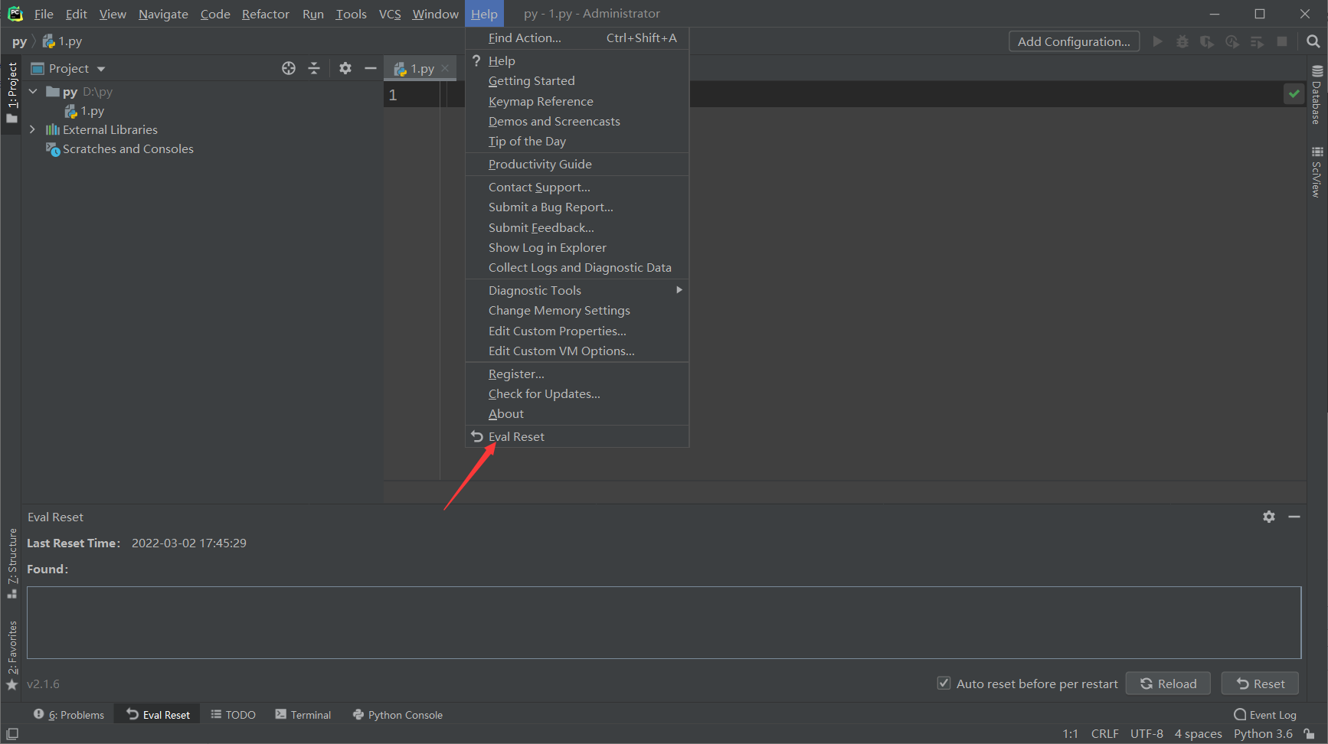The width and height of the screenshot is (1328, 744).
Task: Open 4 spaces indent selector
Action: click(1199, 734)
